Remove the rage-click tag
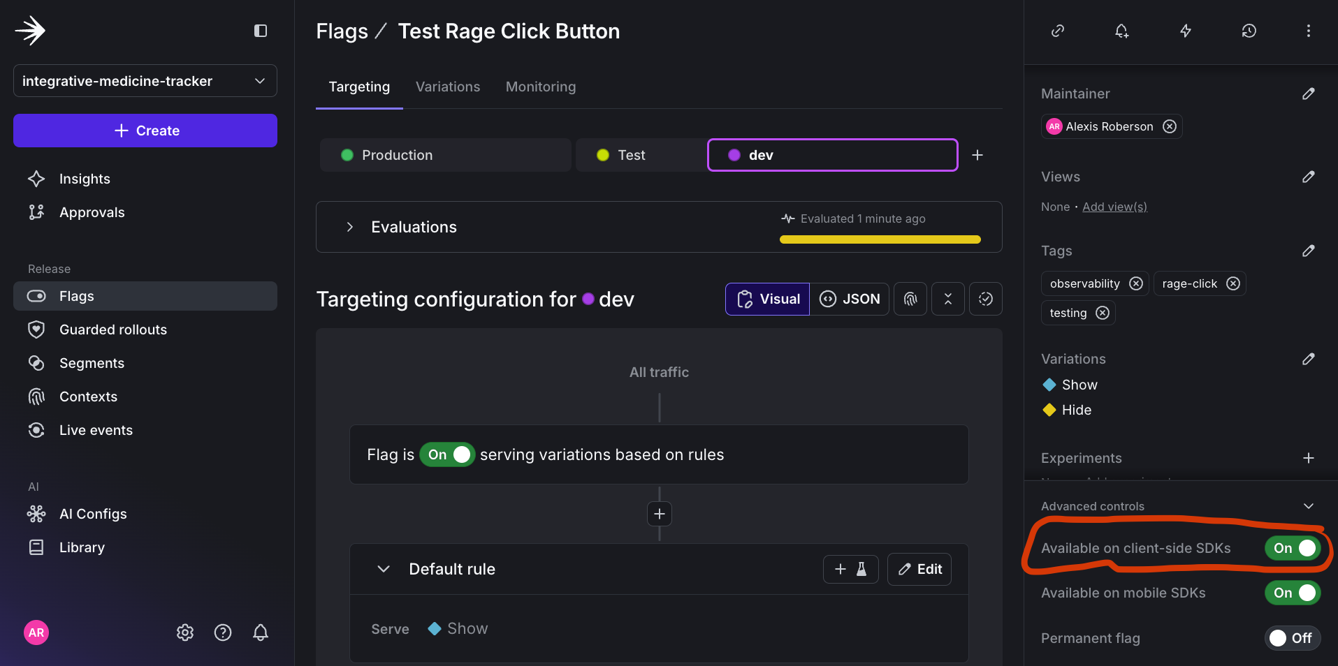The image size is (1338, 666). pos(1233,283)
